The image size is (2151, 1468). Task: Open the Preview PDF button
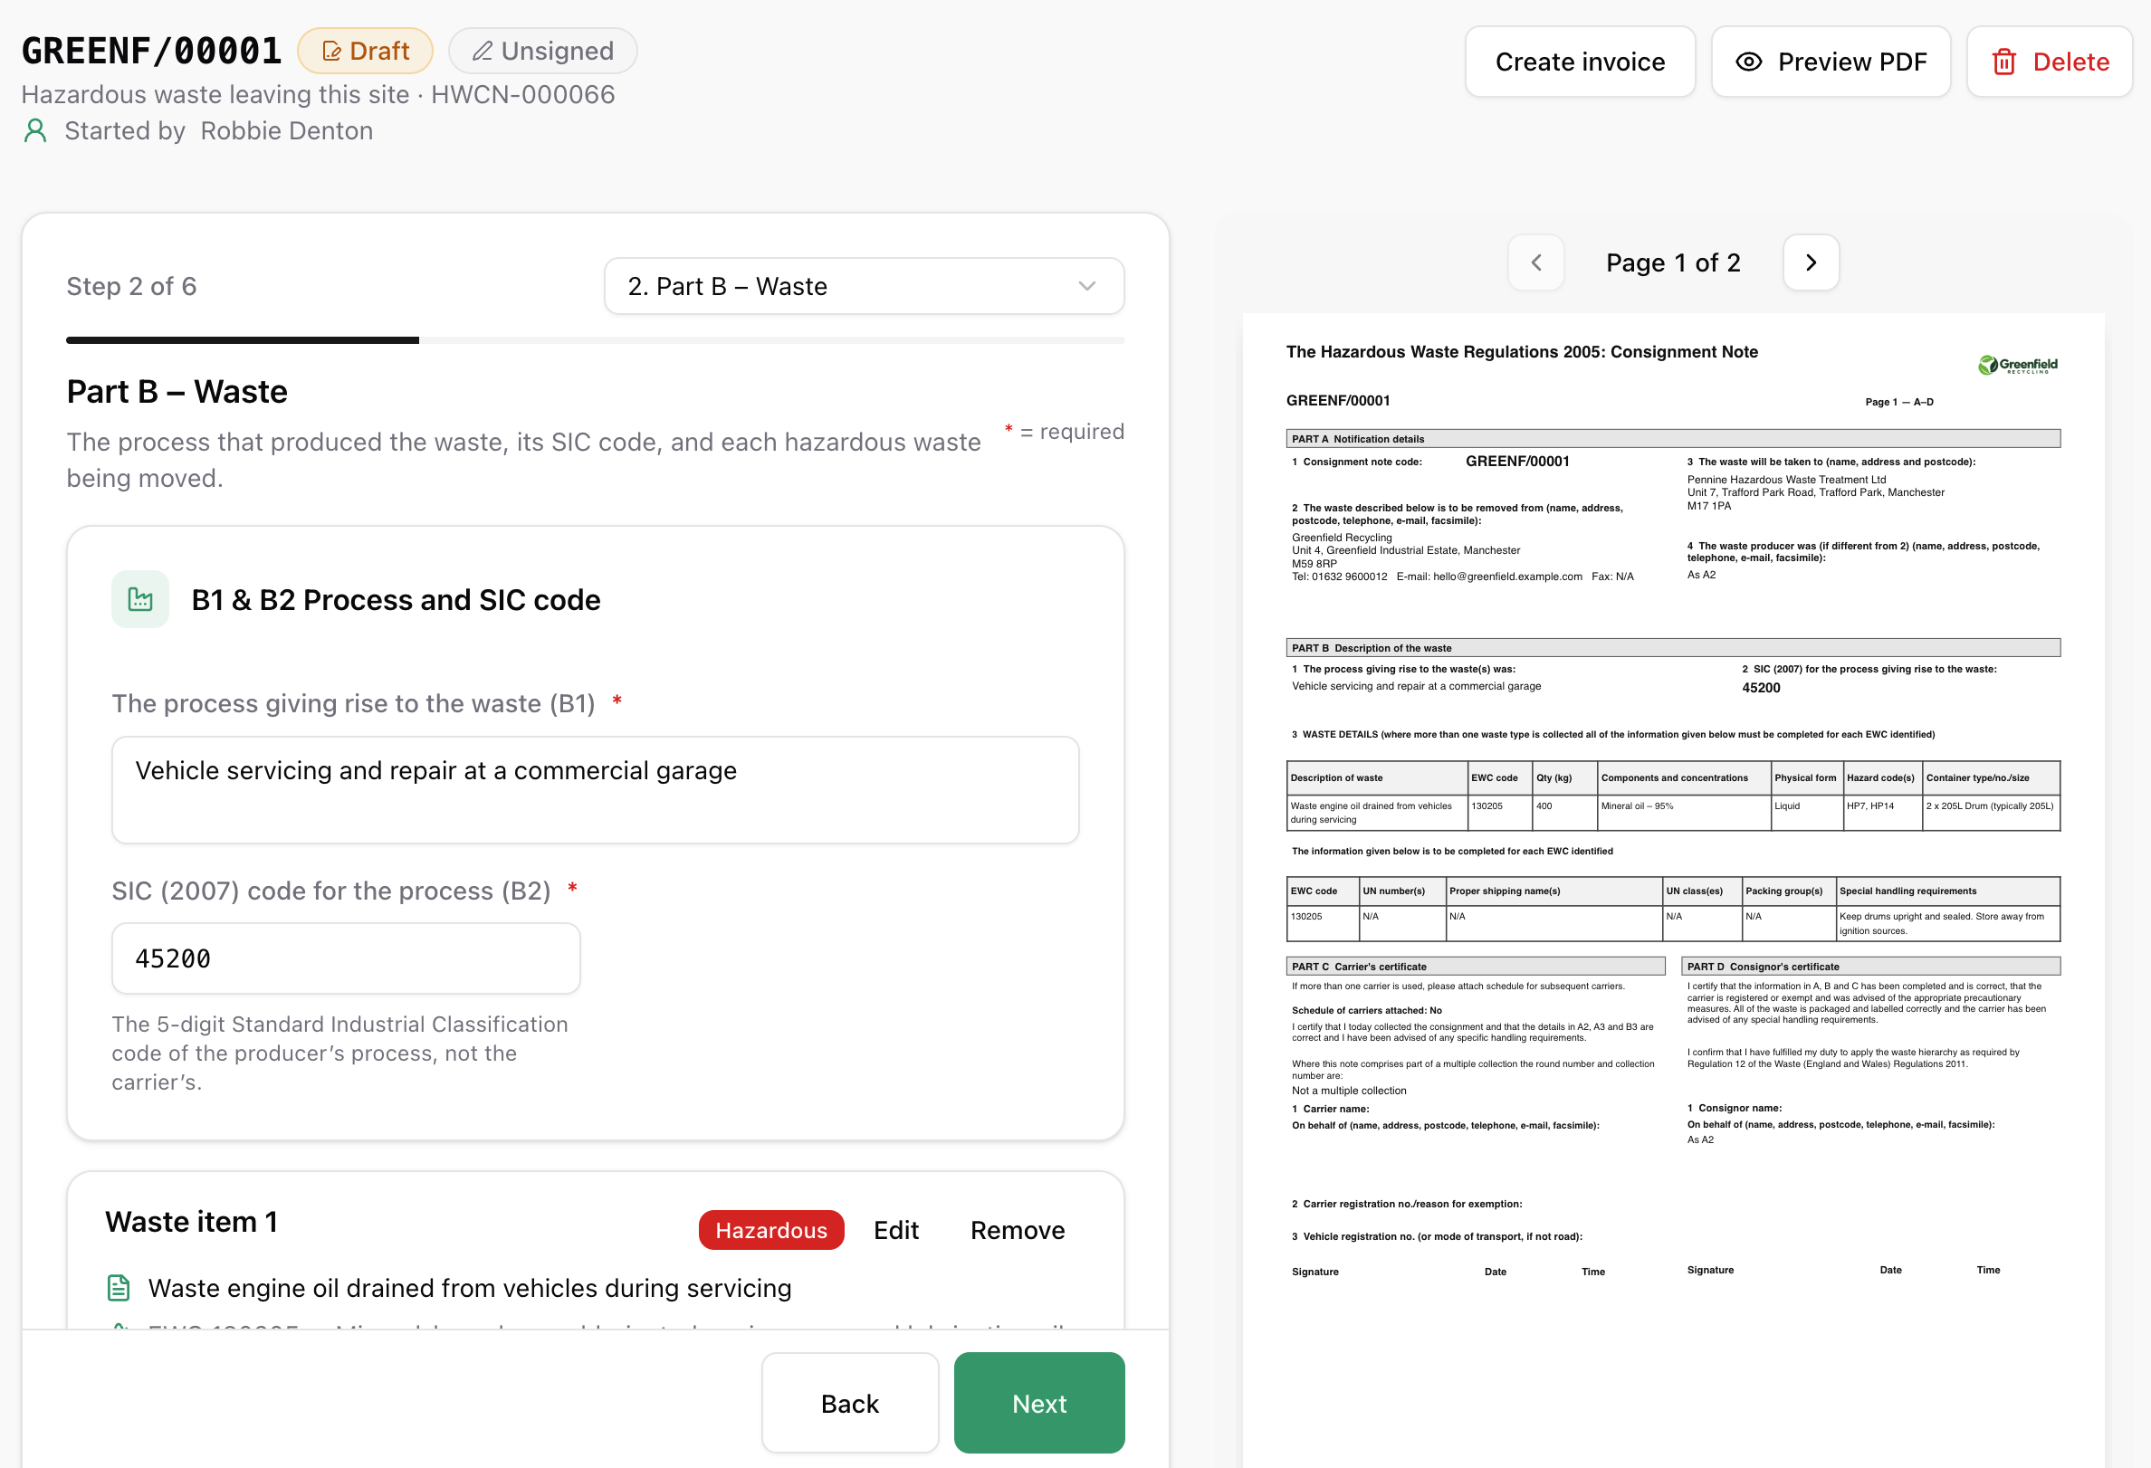1831,62
